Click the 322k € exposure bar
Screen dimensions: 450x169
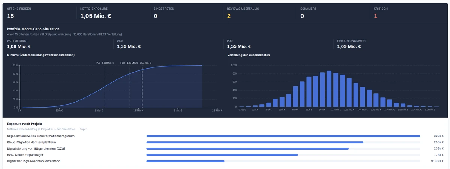click(283, 136)
